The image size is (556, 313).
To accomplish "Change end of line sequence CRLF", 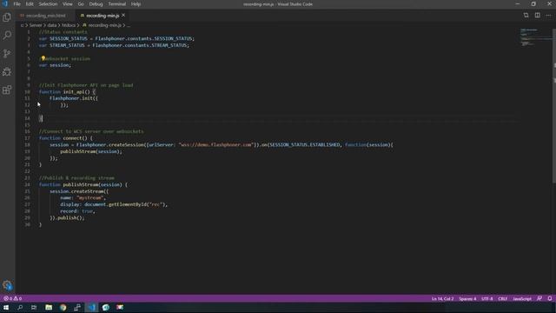I will coord(502,298).
